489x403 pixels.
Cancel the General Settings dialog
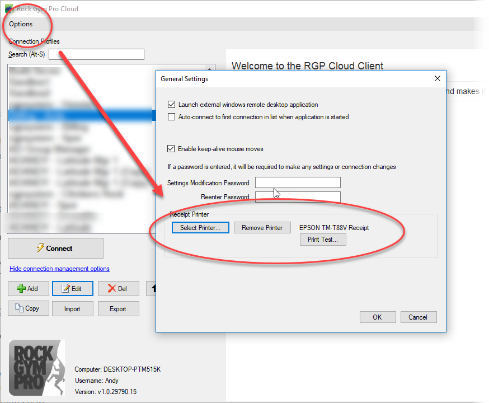pyautogui.click(x=418, y=317)
